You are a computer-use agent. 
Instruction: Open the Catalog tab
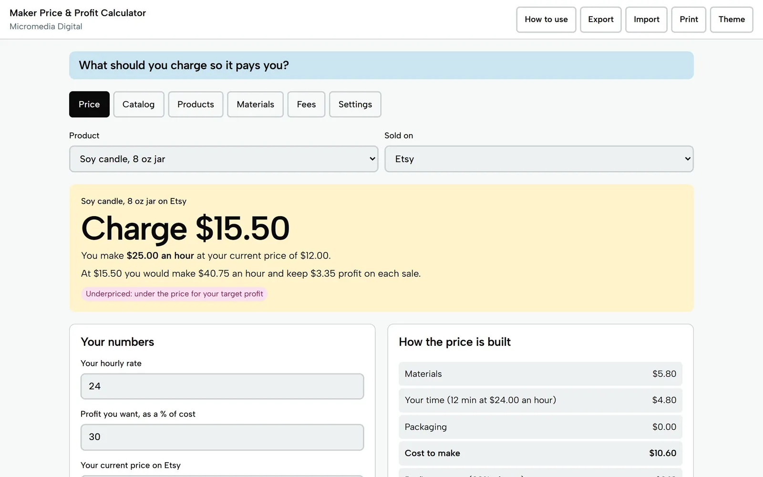pos(138,104)
